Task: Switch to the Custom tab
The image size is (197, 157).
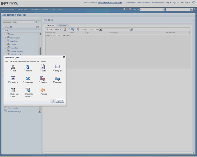Action: [x=50, y=25]
